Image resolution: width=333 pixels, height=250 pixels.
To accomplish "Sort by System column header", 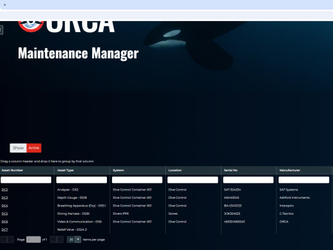I will click(x=118, y=171).
